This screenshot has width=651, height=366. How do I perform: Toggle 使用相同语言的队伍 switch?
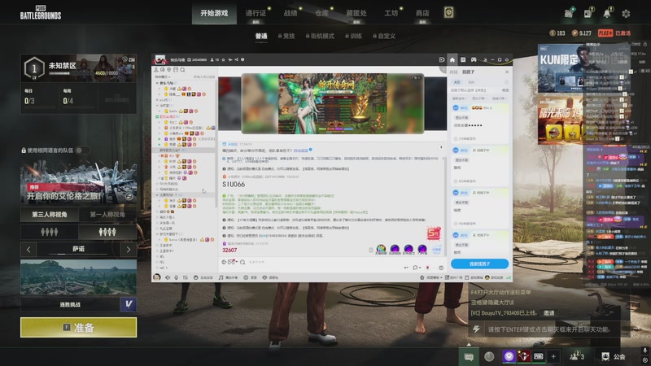click(x=82, y=150)
